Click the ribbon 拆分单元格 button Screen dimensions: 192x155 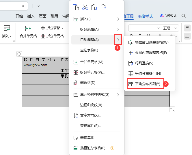52,36
